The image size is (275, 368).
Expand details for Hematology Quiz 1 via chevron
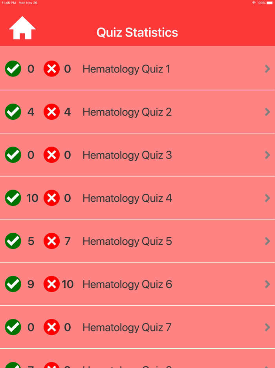[268, 69]
